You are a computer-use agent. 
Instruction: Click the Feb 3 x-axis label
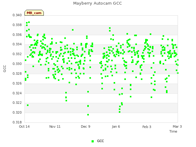point(147,127)
